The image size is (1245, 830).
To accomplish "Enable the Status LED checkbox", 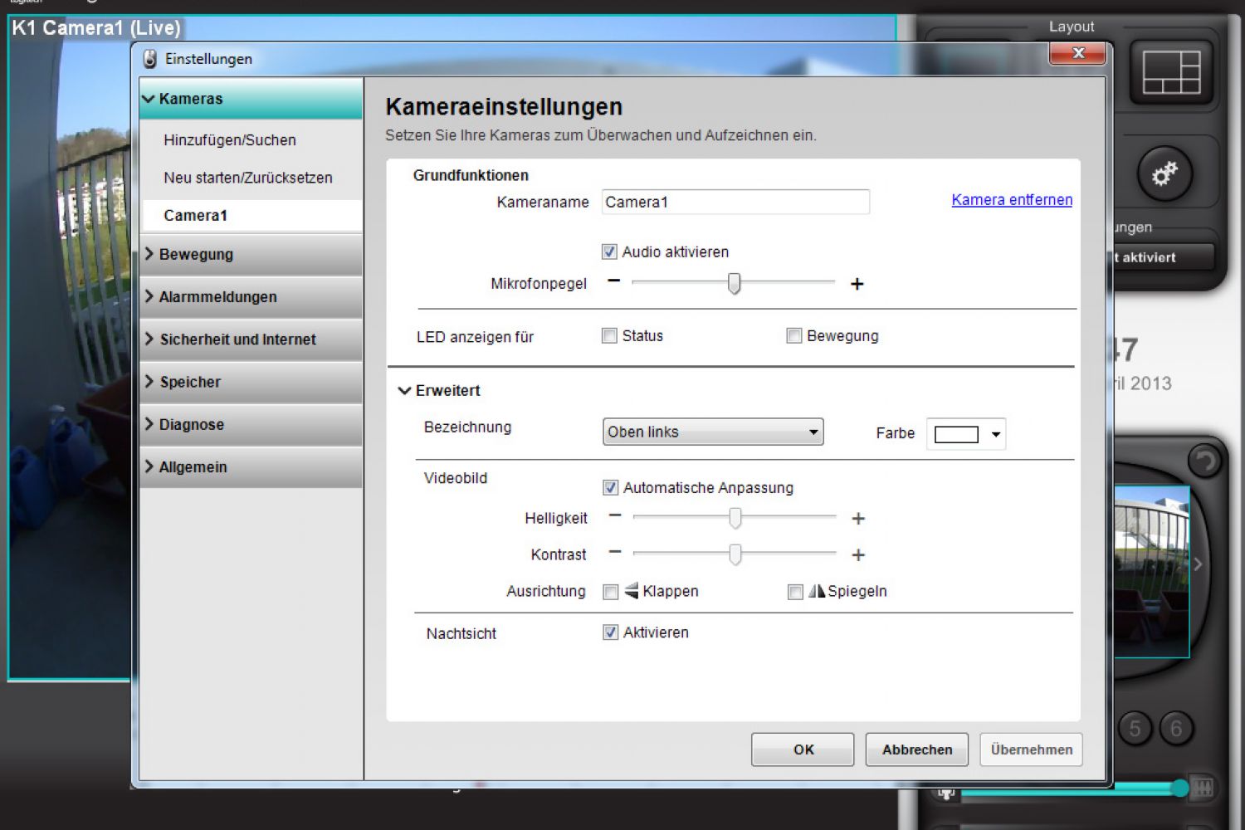I will click(610, 336).
